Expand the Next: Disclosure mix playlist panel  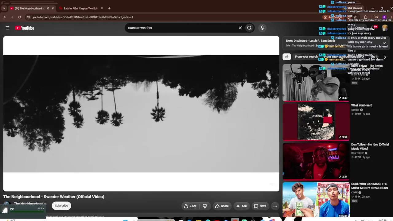click(384, 43)
